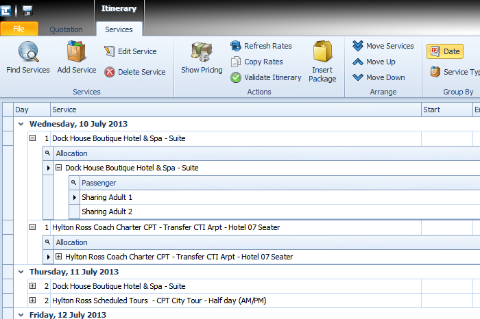This screenshot has height=319, width=480.
Task: Click the Edit Service pencil icon
Action: (x=109, y=51)
